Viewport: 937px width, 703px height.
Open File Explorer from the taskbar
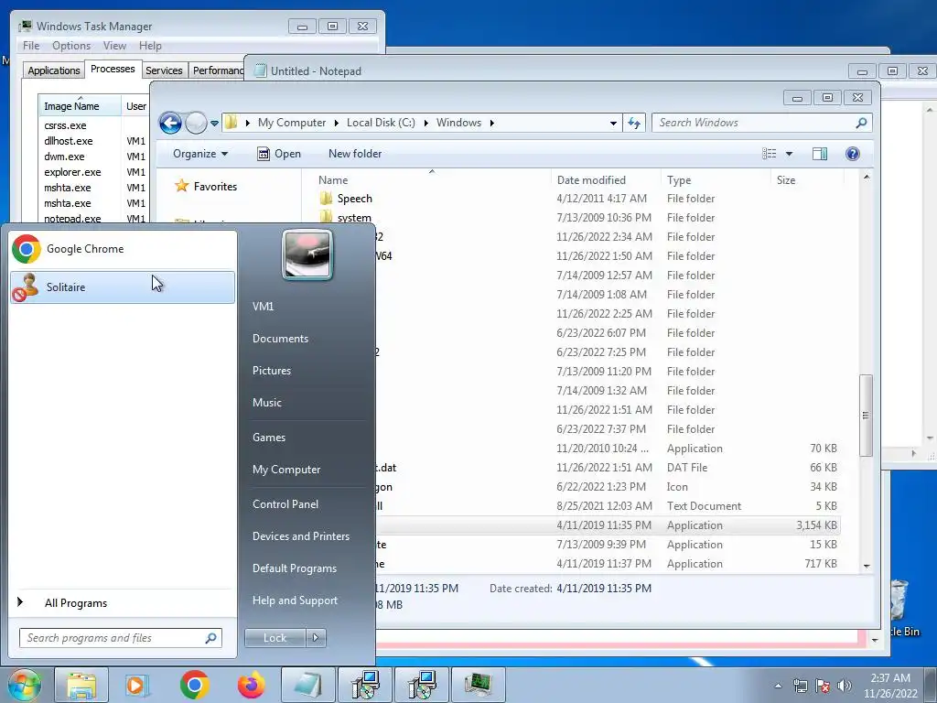pyautogui.click(x=81, y=685)
